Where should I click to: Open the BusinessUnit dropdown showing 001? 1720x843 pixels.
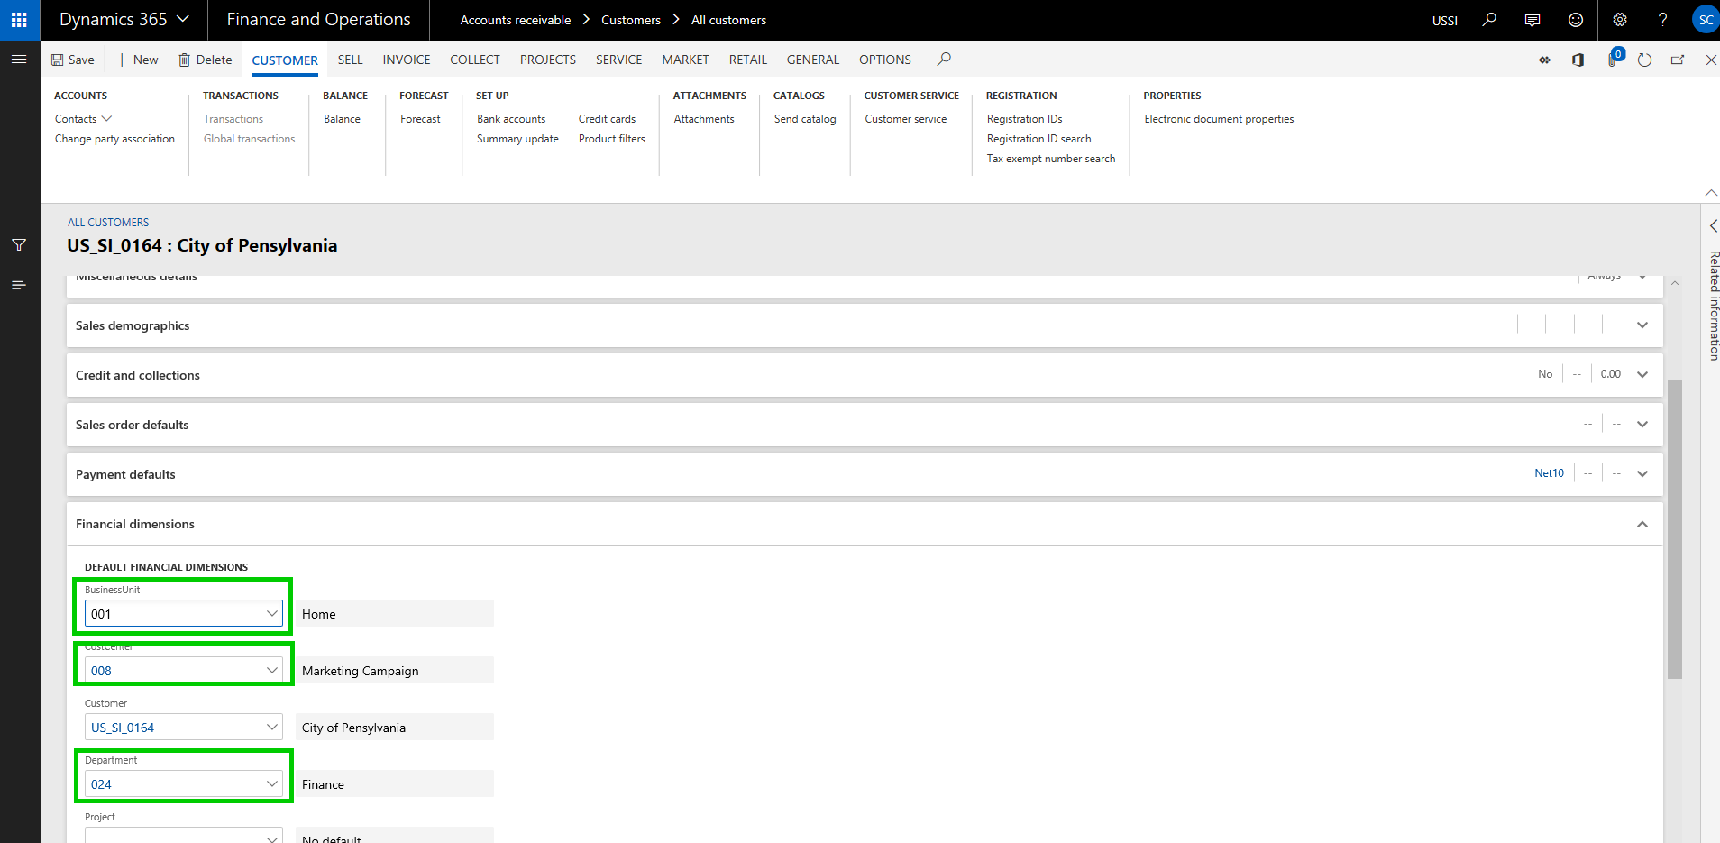coord(271,614)
